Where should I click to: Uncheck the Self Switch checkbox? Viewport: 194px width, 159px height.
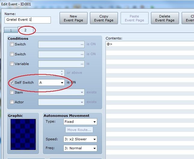point(12,83)
